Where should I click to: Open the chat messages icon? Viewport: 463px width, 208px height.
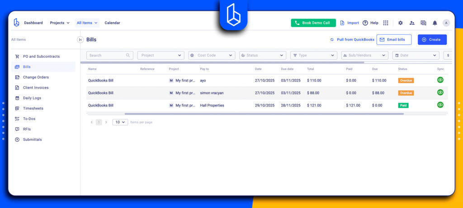[423, 23]
